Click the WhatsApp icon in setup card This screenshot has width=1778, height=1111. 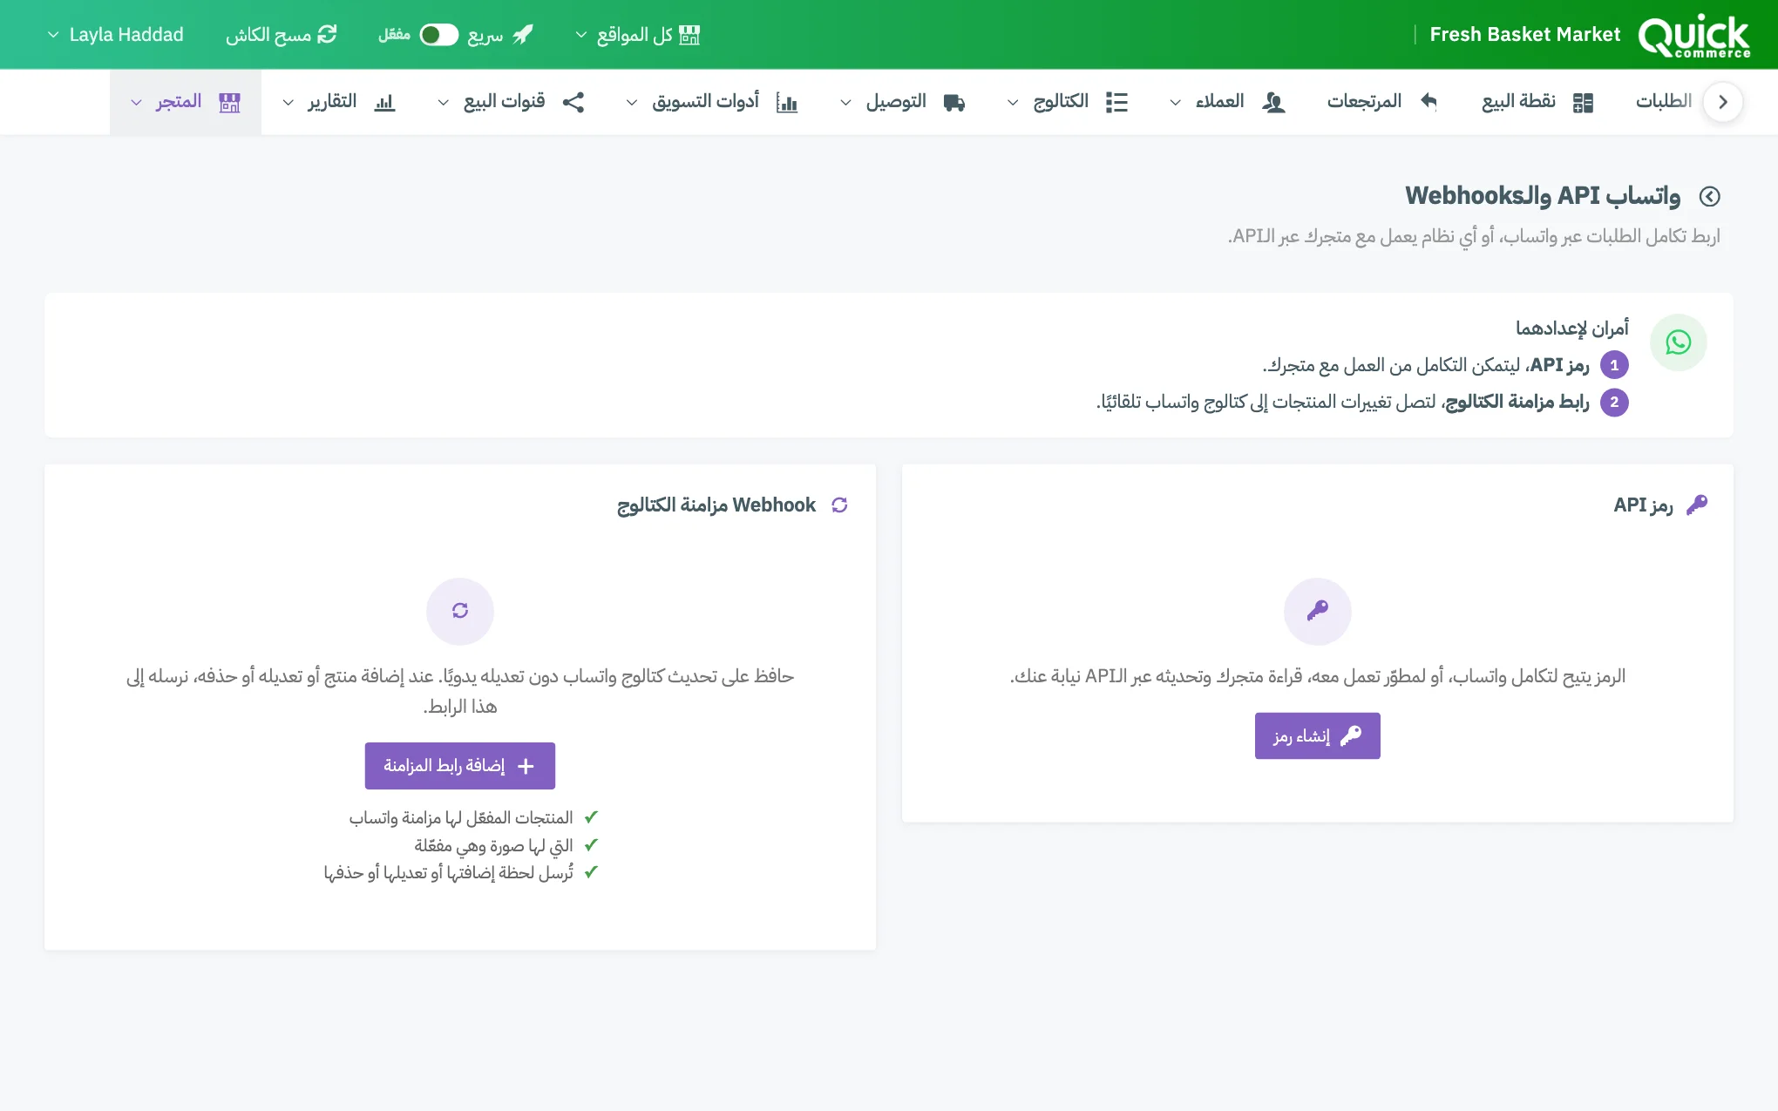[1678, 342]
